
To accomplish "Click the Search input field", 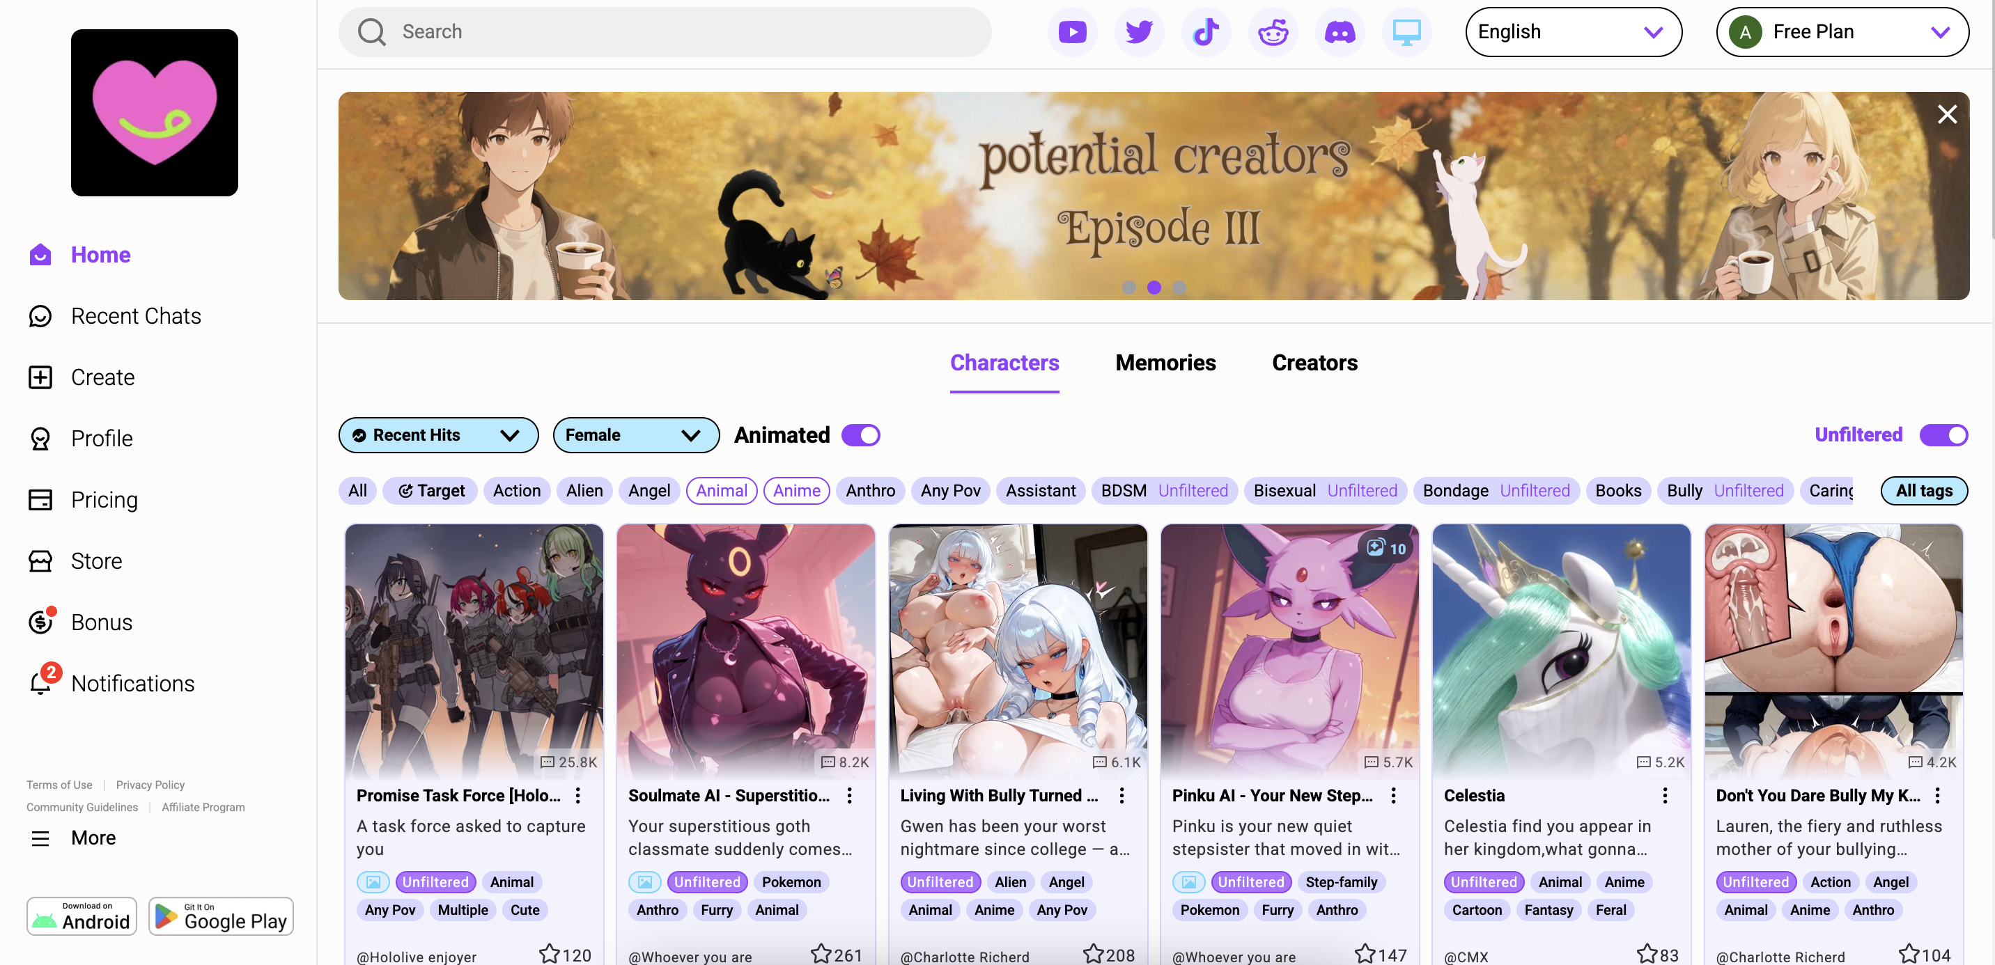I will pyautogui.click(x=666, y=32).
